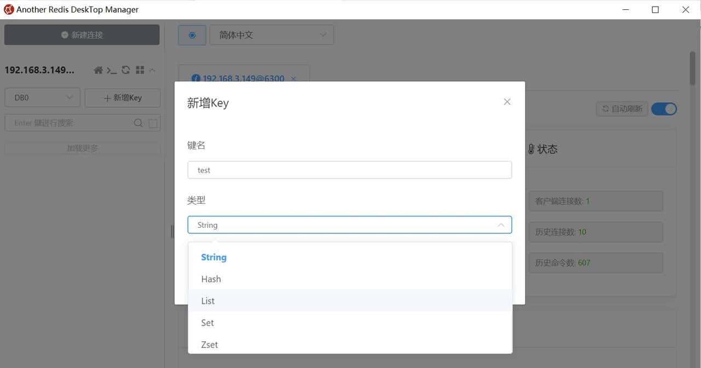Click the 新增Key button in the sidebar
701x368 pixels.
123,97
